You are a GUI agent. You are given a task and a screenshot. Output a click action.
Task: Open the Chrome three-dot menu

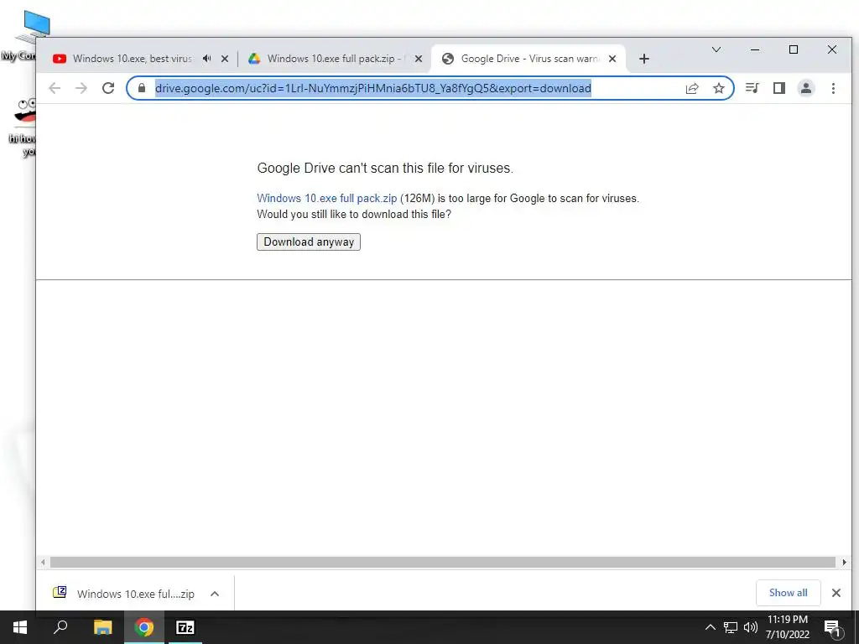tap(833, 88)
